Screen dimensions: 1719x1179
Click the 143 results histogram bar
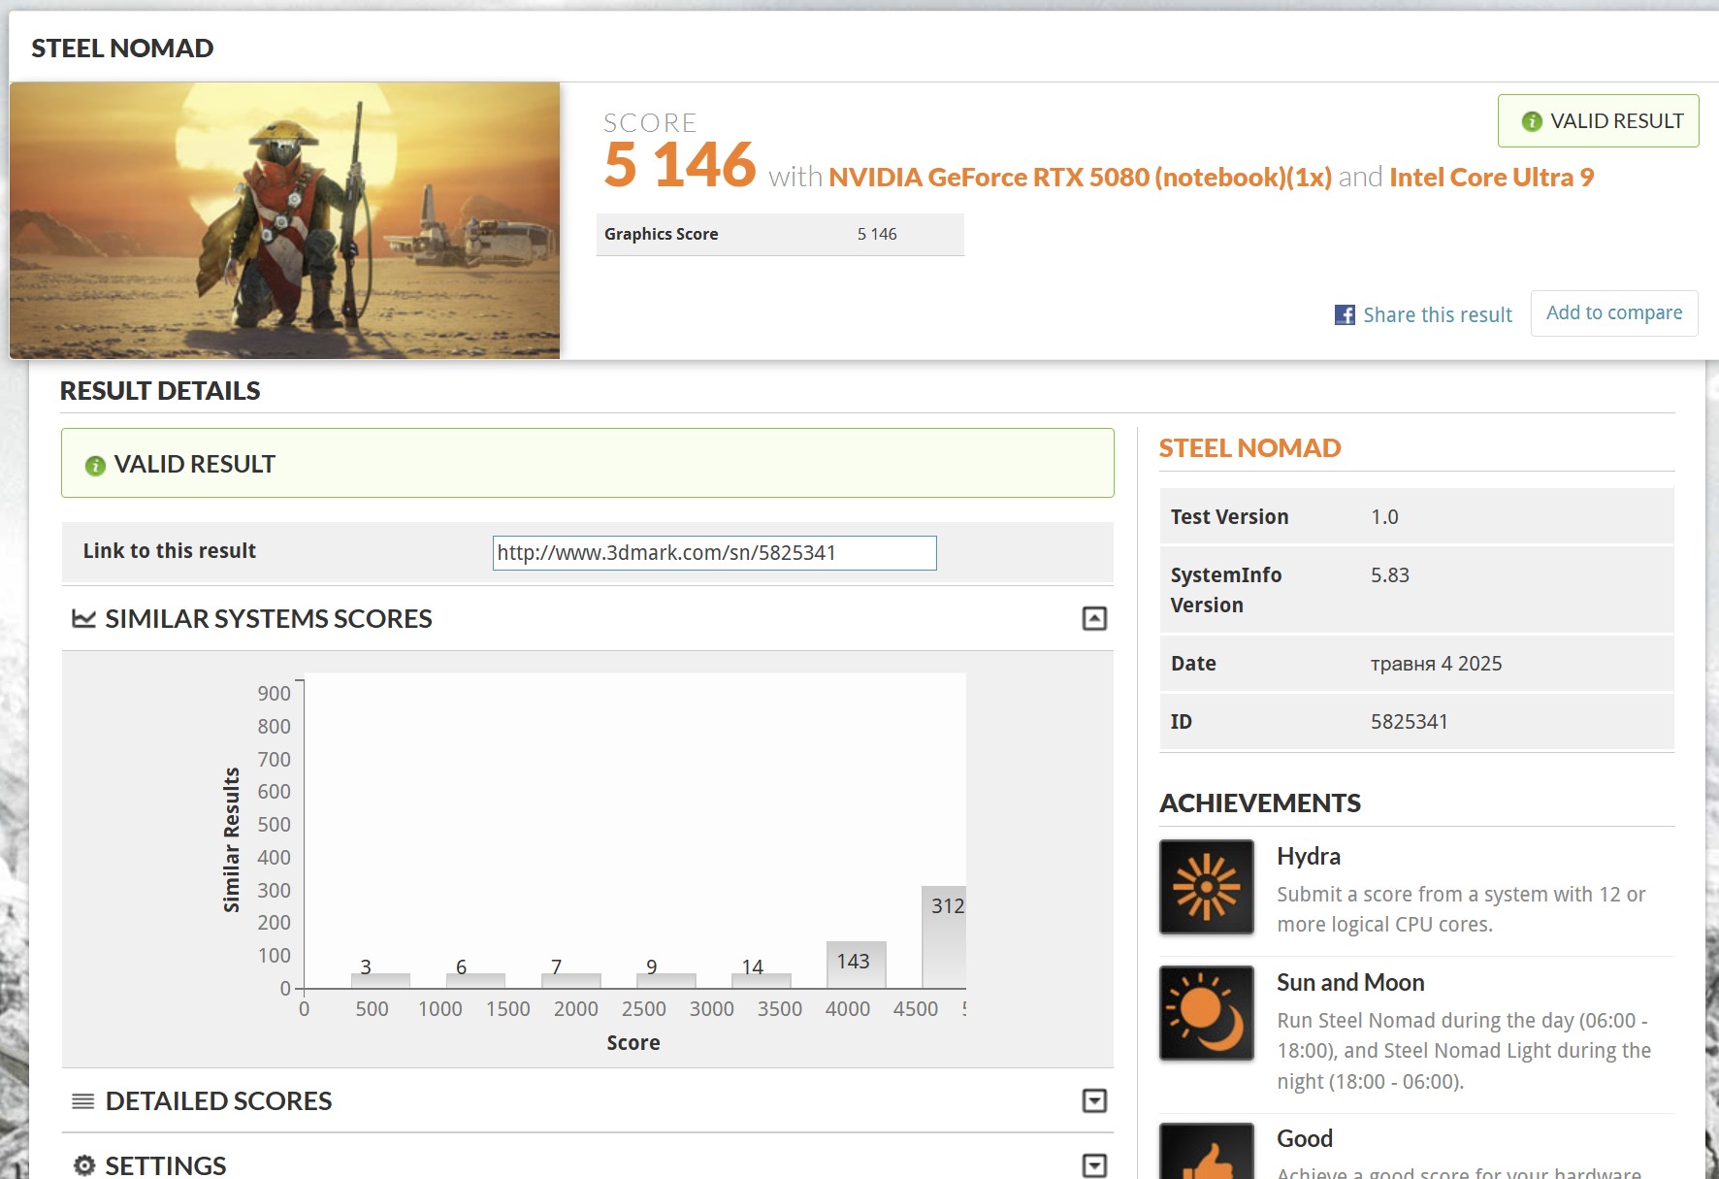point(856,965)
